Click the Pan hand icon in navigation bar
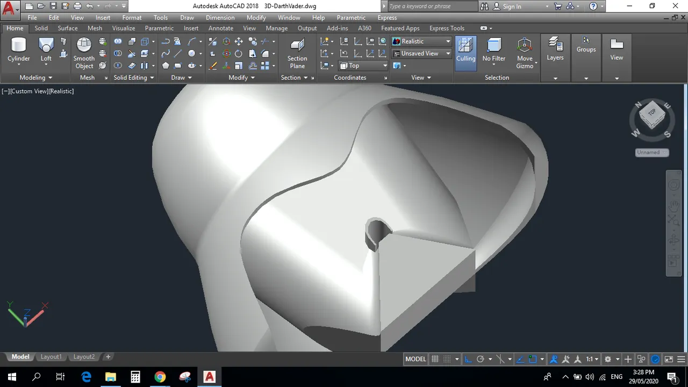 pos(673,205)
